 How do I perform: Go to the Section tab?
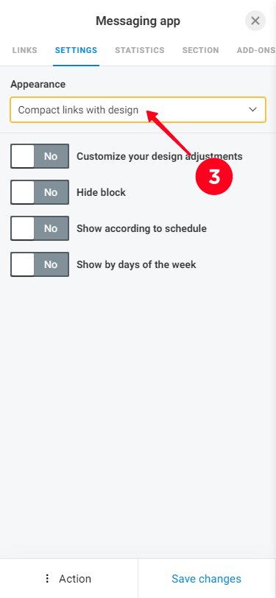(200, 50)
